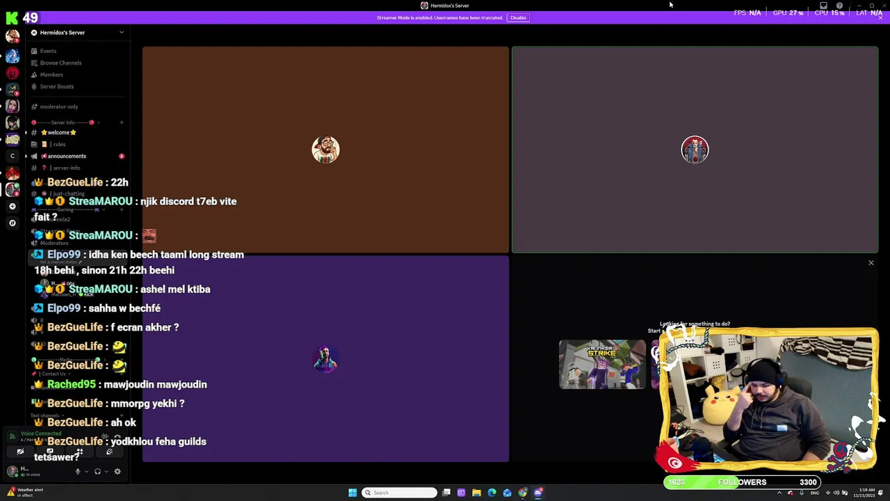The width and height of the screenshot is (890, 501).
Task: Open Windows Start menu
Action: point(353,493)
